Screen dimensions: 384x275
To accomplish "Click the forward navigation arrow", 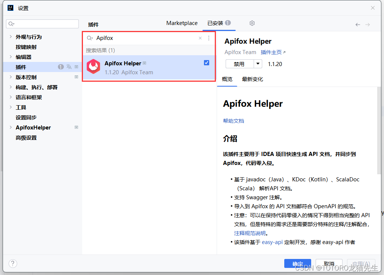I will tap(367, 24).
